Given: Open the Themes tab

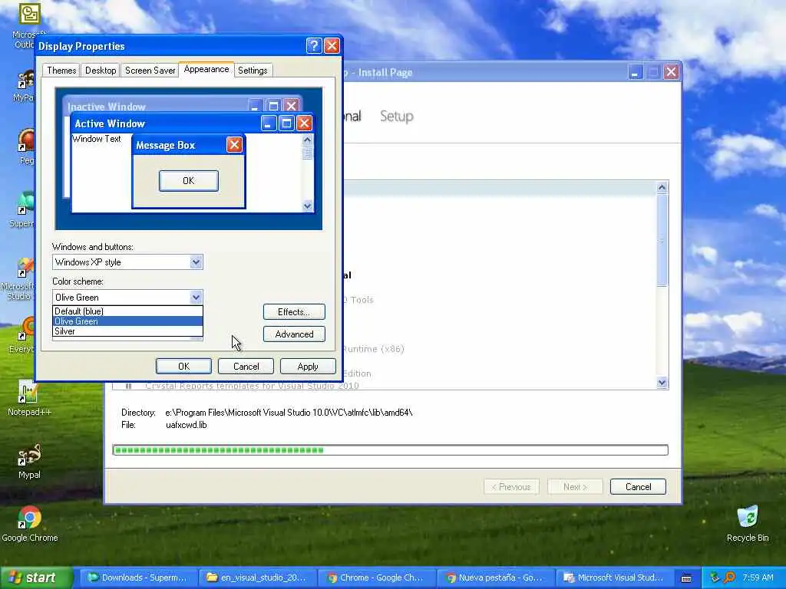Looking at the screenshot, I should [61, 70].
